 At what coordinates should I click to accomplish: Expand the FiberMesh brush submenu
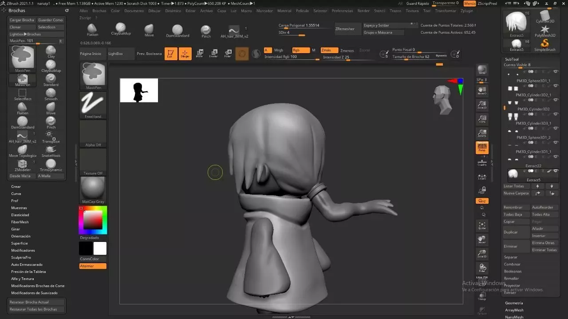pyautogui.click(x=20, y=222)
